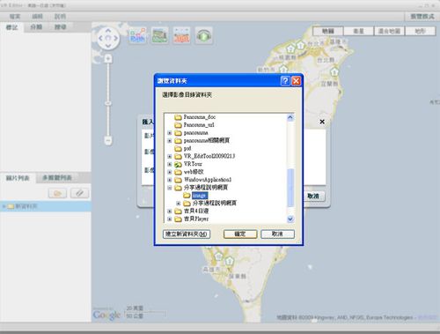Switch to the 衛星 satellite map view

click(x=358, y=31)
